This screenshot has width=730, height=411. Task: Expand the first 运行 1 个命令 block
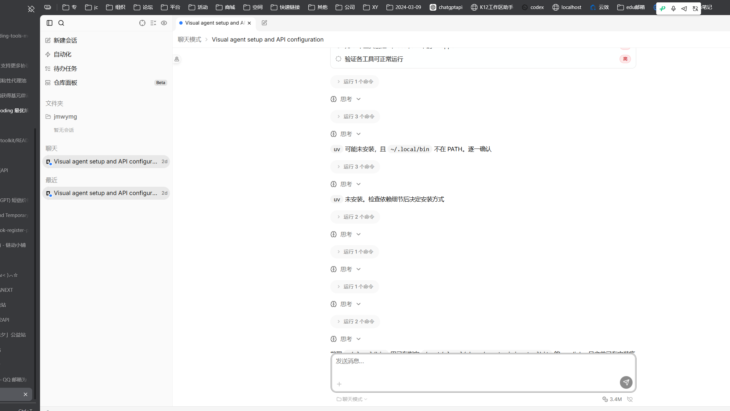click(355, 81)
